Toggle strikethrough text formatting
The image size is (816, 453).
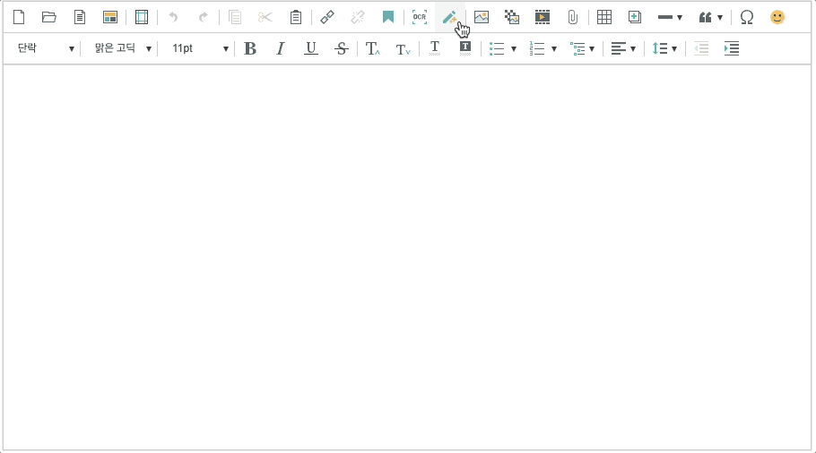click(341, 48)
